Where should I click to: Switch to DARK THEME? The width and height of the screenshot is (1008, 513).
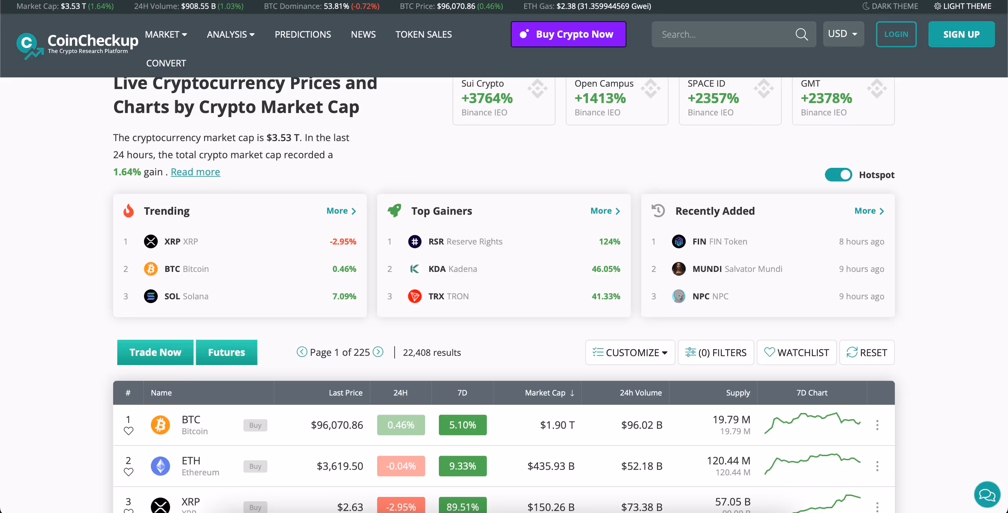[x=889, y=6]
